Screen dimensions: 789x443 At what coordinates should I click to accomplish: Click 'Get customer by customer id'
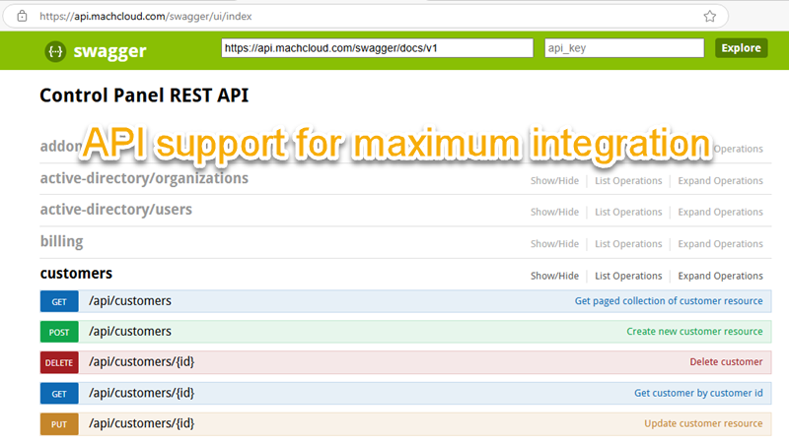698,393
